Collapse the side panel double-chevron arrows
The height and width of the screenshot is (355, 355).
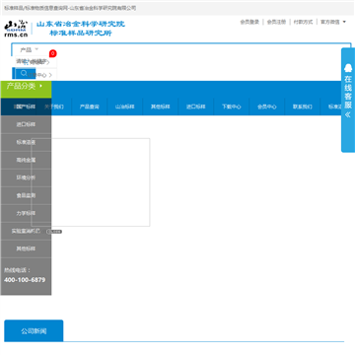click(x=348, y=114)
